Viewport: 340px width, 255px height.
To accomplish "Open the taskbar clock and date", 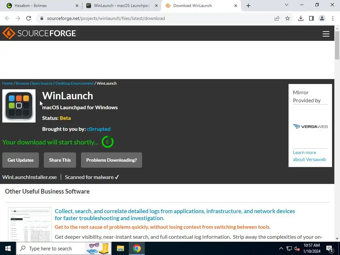I will coord(311,248).
